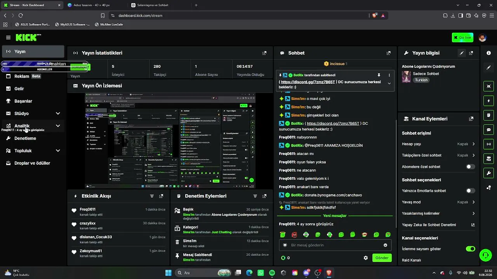Click the Windows taskbar search box
The width and height of the screenshot is (497, 279).
click(x=203, y=273)
